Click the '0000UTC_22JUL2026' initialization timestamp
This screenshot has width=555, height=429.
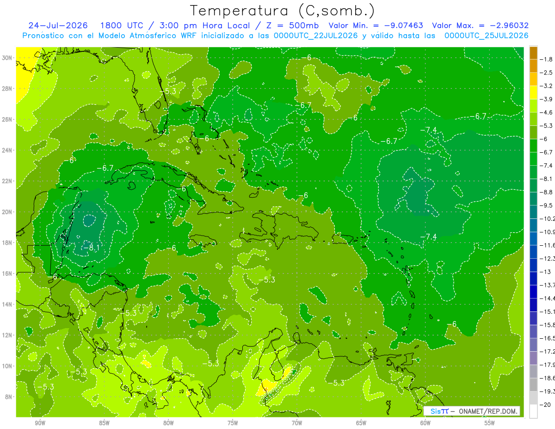click(x=315, y=36)
